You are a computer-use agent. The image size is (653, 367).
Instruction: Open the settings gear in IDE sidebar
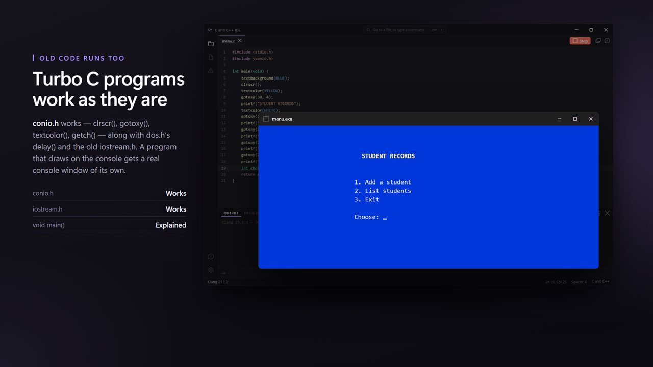211,270
